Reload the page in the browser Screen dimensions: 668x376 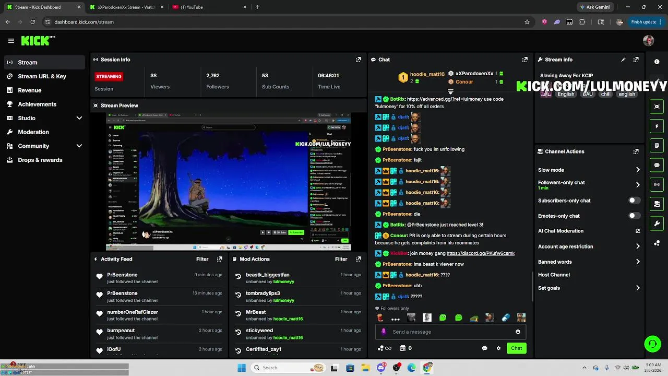[32, 22]
